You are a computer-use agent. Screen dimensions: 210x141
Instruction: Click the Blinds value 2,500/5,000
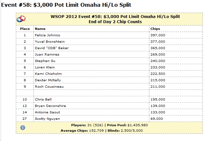[x=132, y=130]
